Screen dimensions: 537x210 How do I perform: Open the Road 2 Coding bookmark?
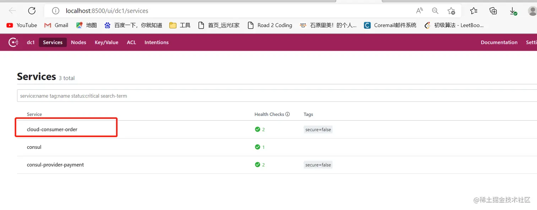pyautogui.click(x=270, y=25)
